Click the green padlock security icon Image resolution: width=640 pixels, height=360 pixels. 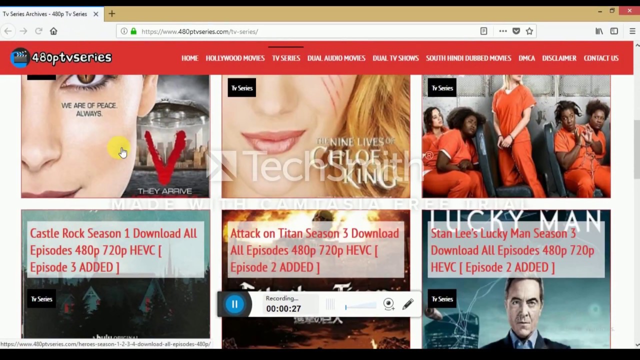pos(133,31)
